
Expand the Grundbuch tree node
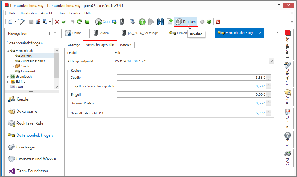[x=8, y=76]
